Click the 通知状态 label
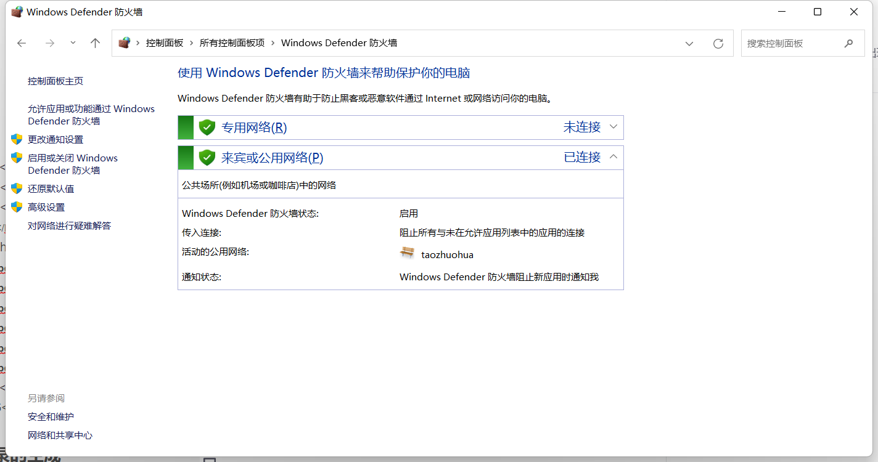The width and height of the screenshot is (878, 462). coord(202,277)
